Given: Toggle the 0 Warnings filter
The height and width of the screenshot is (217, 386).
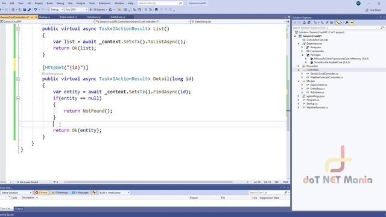Looking at the screenshot, I should point(60,193).
